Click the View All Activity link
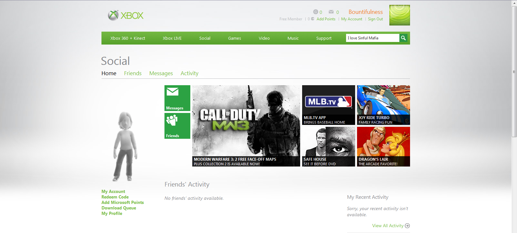This screenshot has width=517, height=233. point(388,226)
